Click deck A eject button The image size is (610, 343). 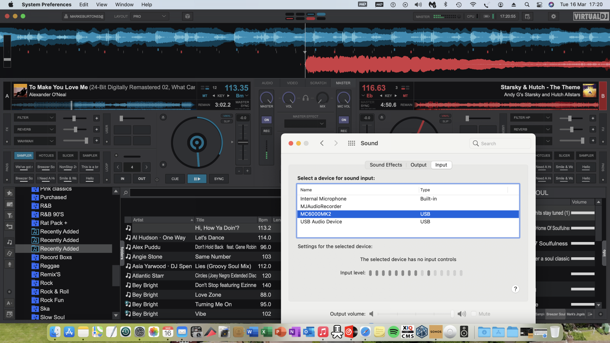[x=163, y=117]
